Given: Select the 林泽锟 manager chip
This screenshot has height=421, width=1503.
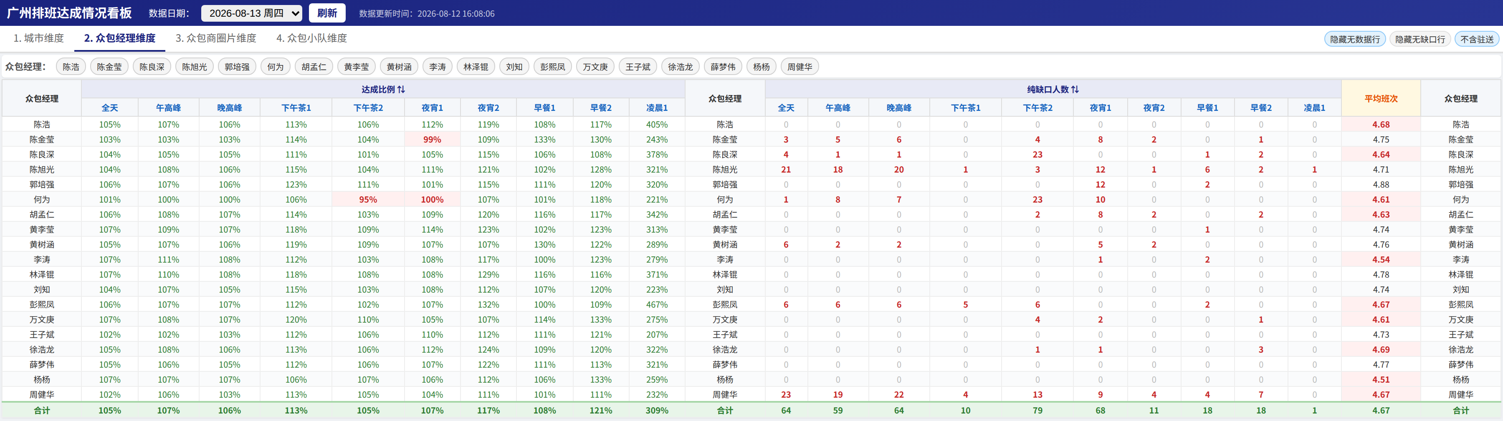Looking at the screenshot, I should pos(476,66).
